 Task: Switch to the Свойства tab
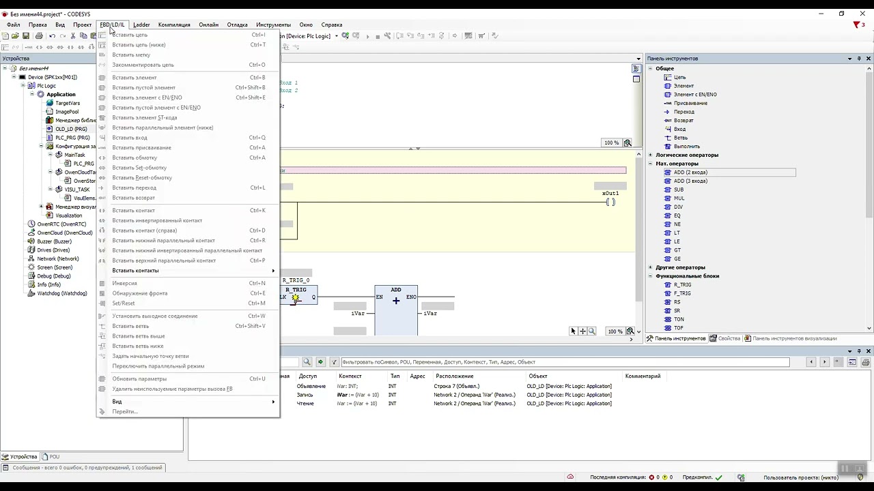point(725,338)
